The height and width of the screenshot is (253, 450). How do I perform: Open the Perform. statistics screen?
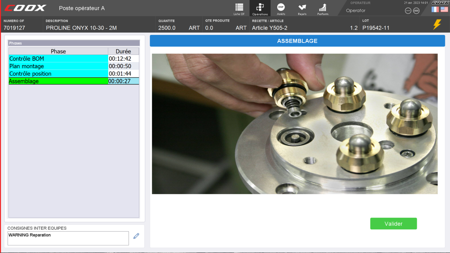point(323,9)
